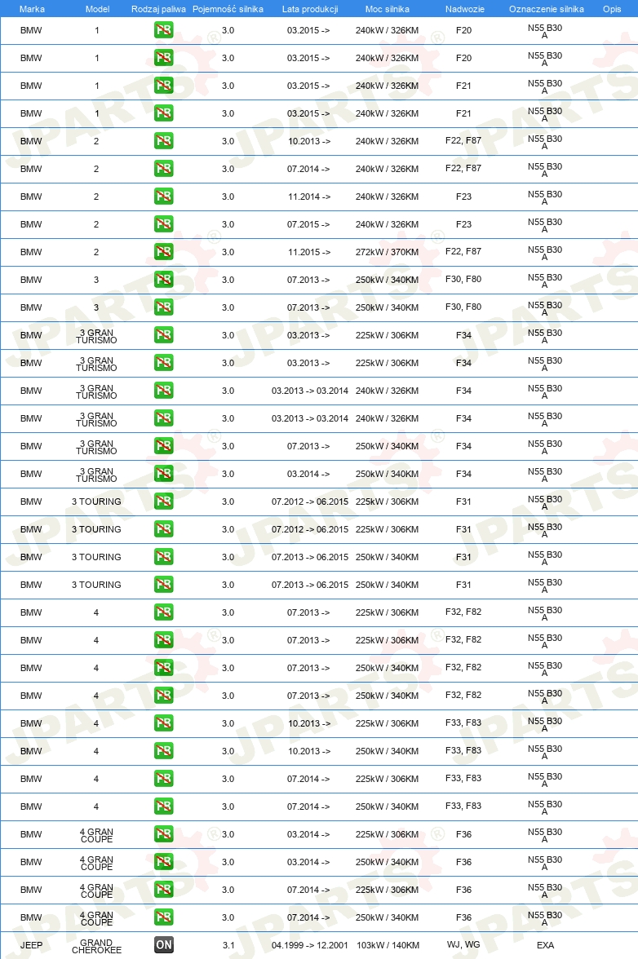The height and width of the screenshot is (959, 638).
Task: Click petrol icon in BMW 2 07.2014 F22 row
Action: click(163, 169)
